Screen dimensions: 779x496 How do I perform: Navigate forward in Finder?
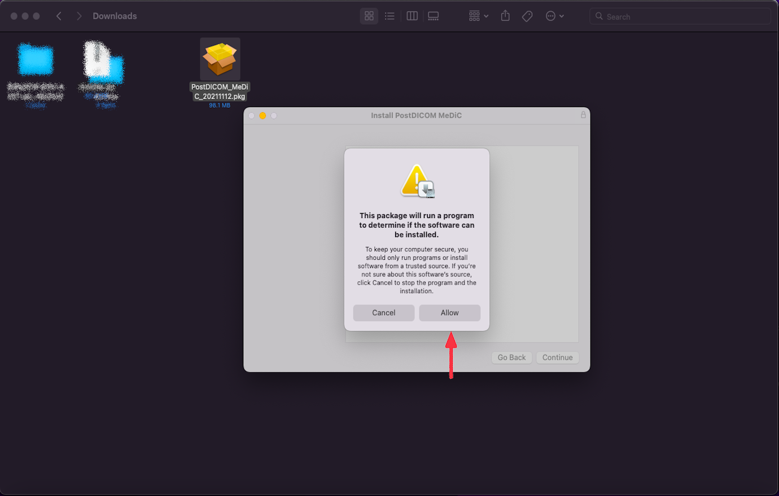click(x=79, y=16)
